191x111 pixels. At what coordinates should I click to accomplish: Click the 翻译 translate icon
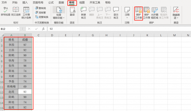[72, 11]
